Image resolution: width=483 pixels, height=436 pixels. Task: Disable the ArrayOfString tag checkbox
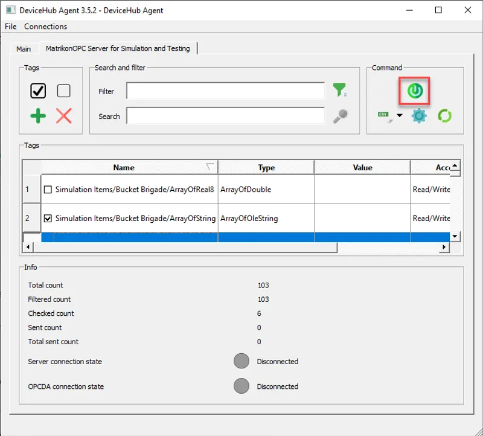(x=48, y=219)
